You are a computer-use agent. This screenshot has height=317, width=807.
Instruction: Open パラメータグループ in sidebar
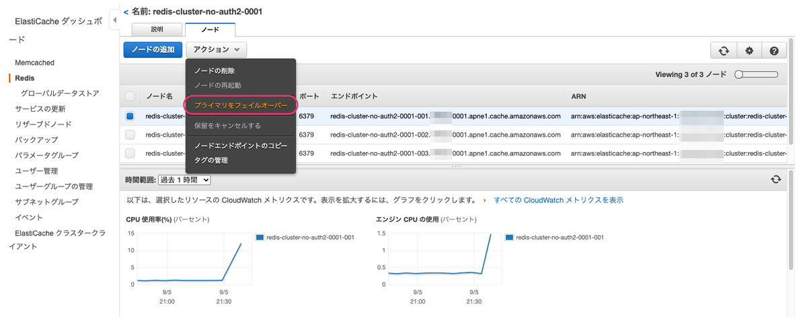coord(47,155)
